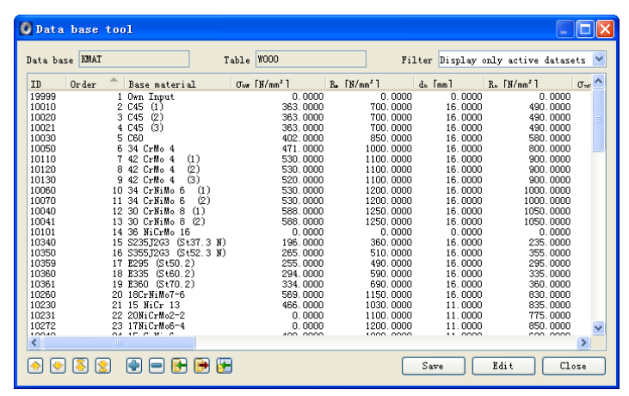The height and width of the screenshot is (396, 629).
Task: Click the dB [mm] column header
Action: click(x=448, y=84)
